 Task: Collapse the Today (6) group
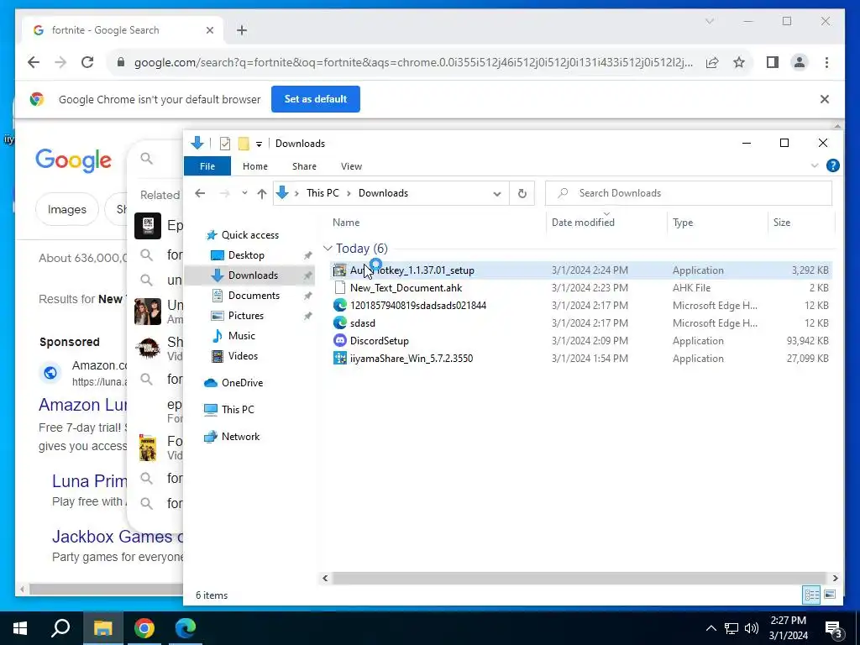point(328,249)
